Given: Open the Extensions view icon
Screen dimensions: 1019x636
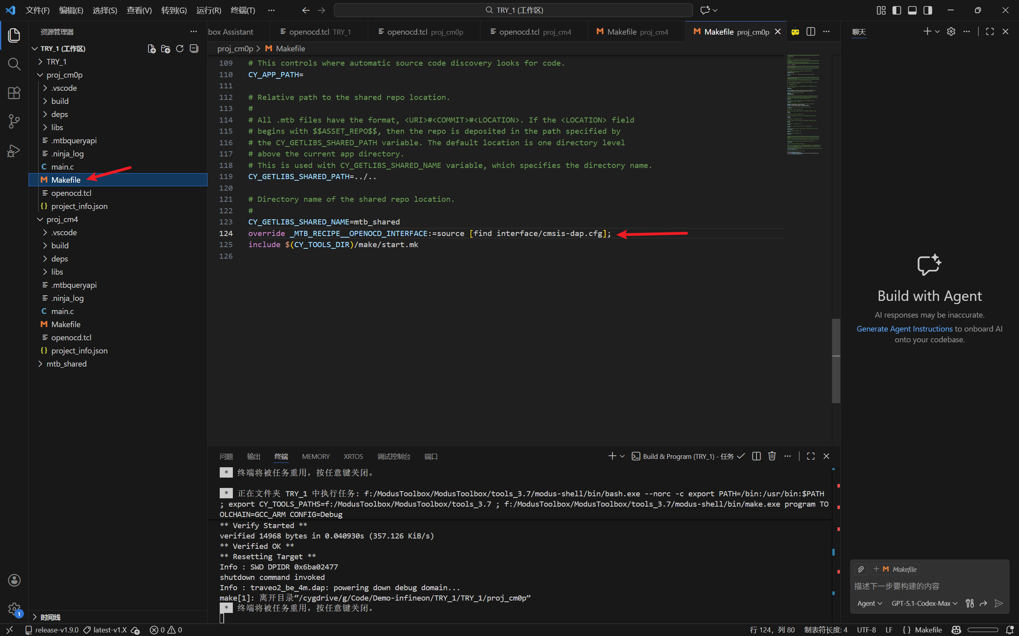Looking at the screenshot, I should click(x=14, y=93).
